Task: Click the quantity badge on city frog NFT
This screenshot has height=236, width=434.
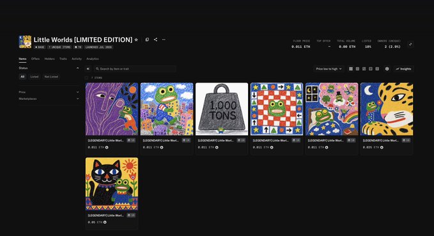Action: click(x=186, y=141)
